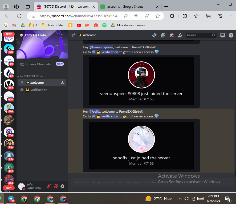Open Telegram from the taskbar
Screen dimensions: 236x204
(11, 199)
